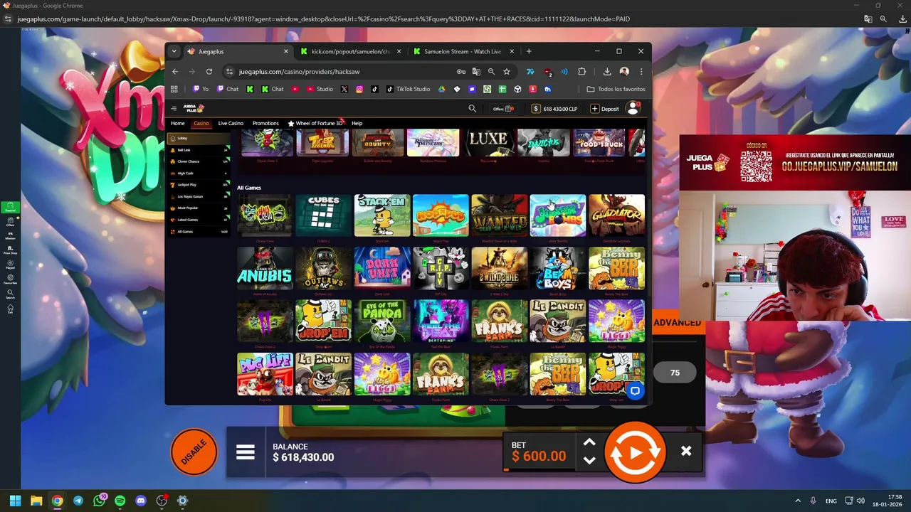The height and width of the screenshot is (512, 911).
Task: Open the casino search magnifier icon
Action: (x=472, y=108)
